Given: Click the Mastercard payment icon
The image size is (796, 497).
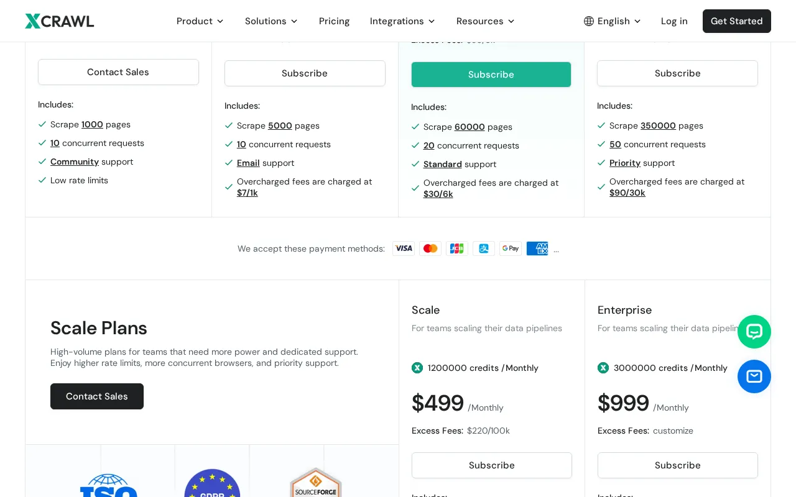Looking at the screenshot, I should 430,248.
